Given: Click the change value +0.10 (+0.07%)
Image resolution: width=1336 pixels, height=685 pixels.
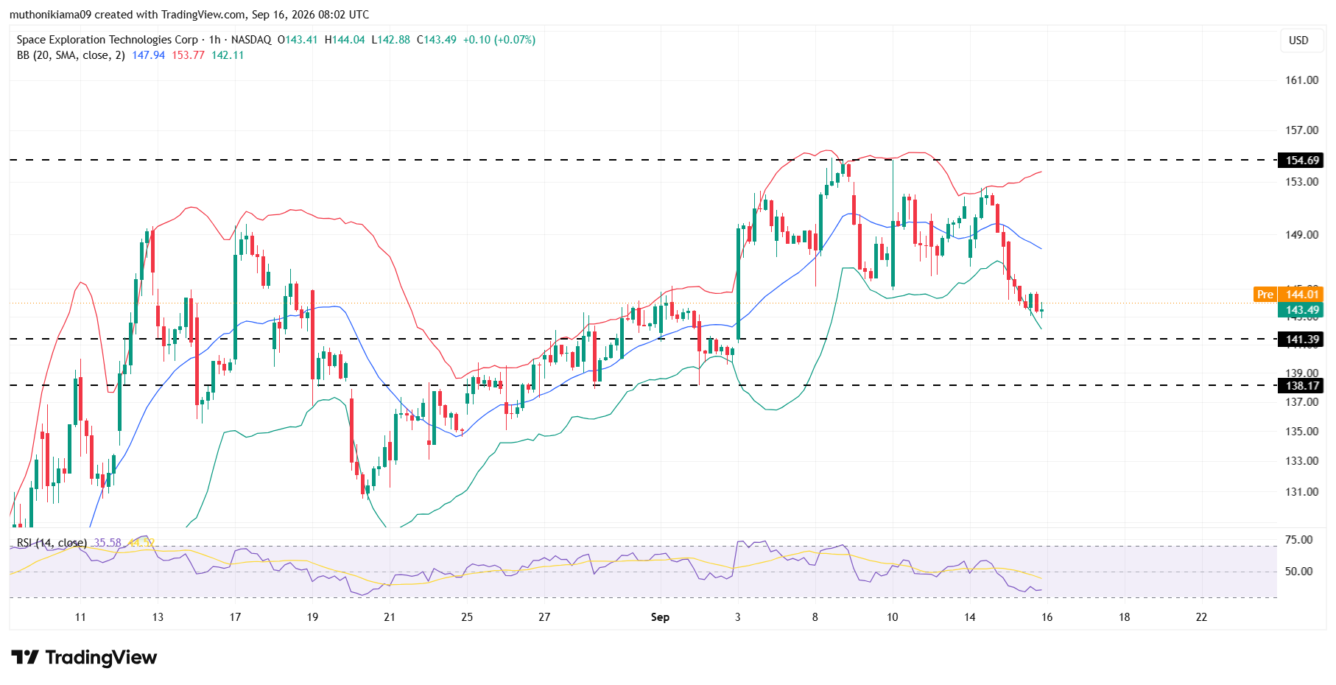Looking at the screenshot, I should coord(499,40).
